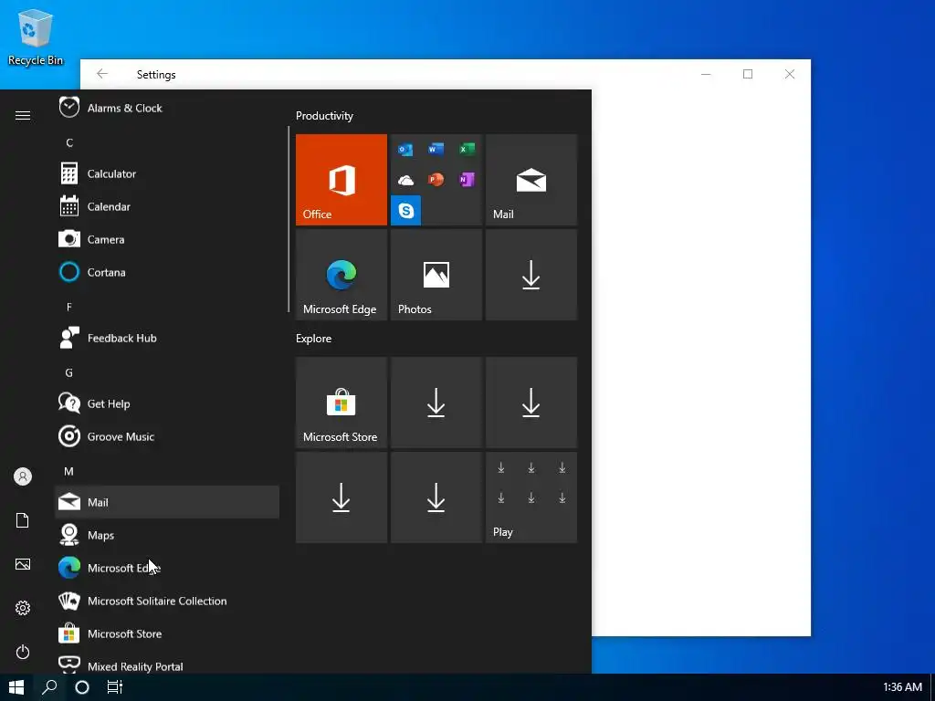Open the Microsoft Store tile
Image resolution: width=935 pixels, height=701 pixels.
click(341, 403)
